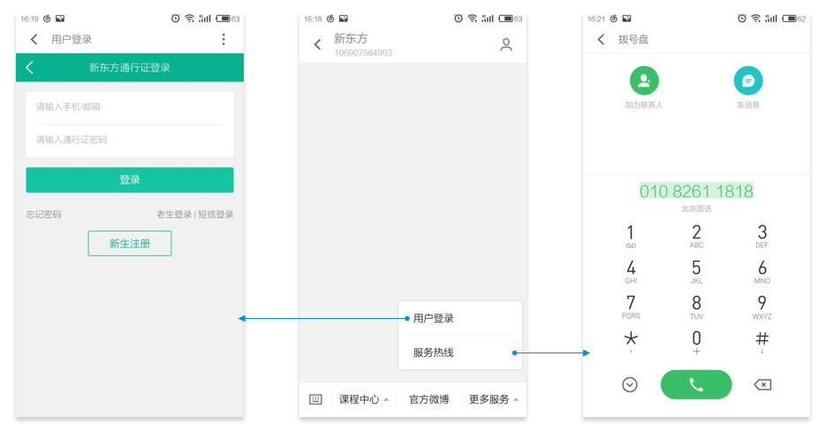Select 服务热线 from the popup menu

434,352
